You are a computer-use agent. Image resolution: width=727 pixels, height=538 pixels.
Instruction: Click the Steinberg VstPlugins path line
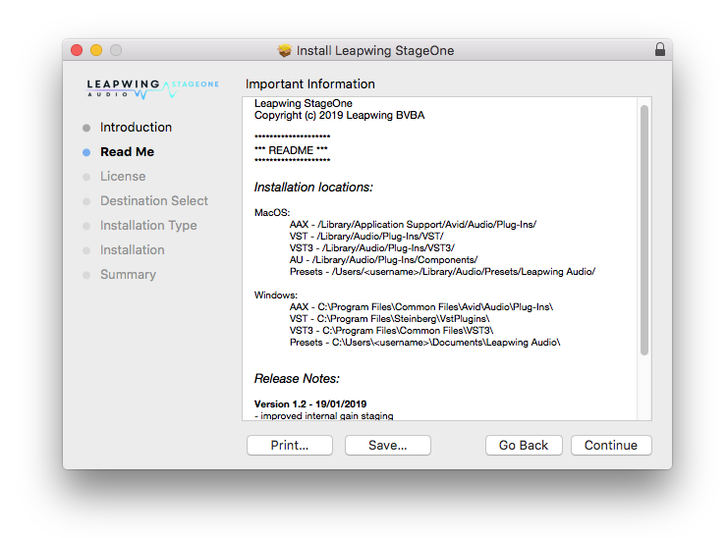click(x=389, y=319)
